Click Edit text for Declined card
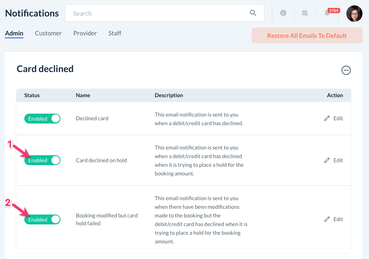 click(x=338, y=119)
